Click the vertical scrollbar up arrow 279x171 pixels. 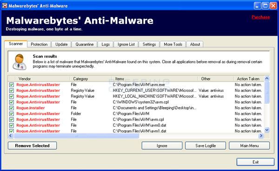click(x=267, y=78)
